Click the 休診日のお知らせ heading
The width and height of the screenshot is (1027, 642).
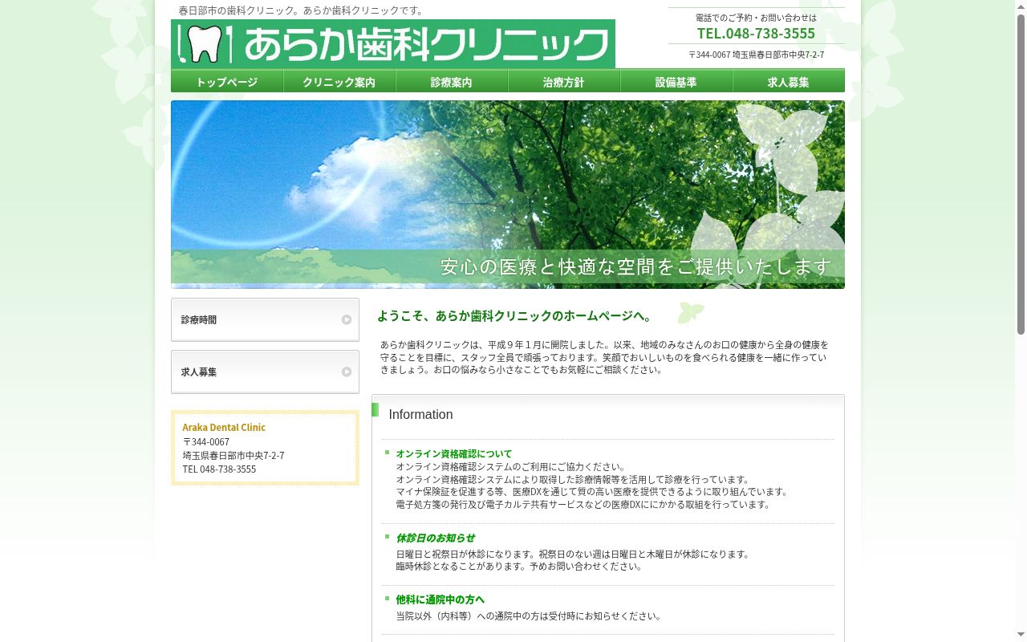pyautogui.click(x=435, y=538)
